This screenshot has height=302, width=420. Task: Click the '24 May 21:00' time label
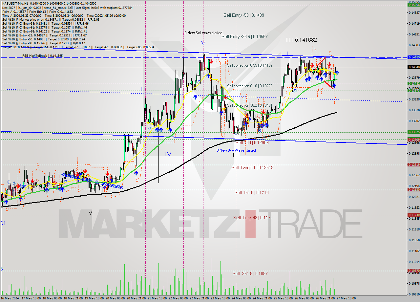[262, 298]
